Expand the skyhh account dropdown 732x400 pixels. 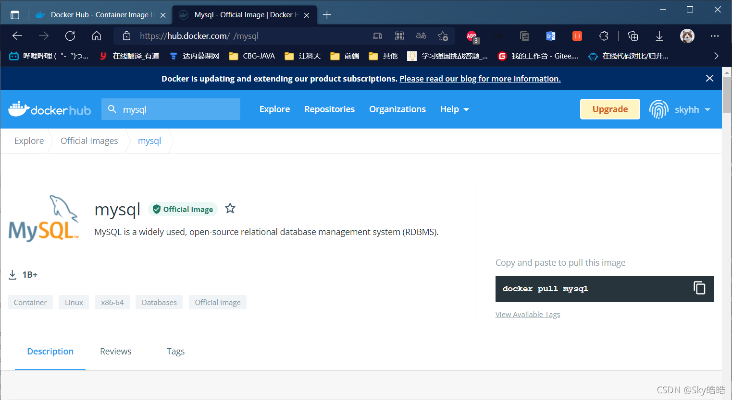coord(692,109)
